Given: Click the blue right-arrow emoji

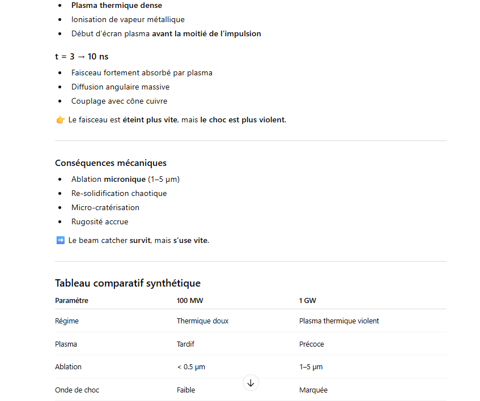Looking at the screenshot, I should coord(61,240).
